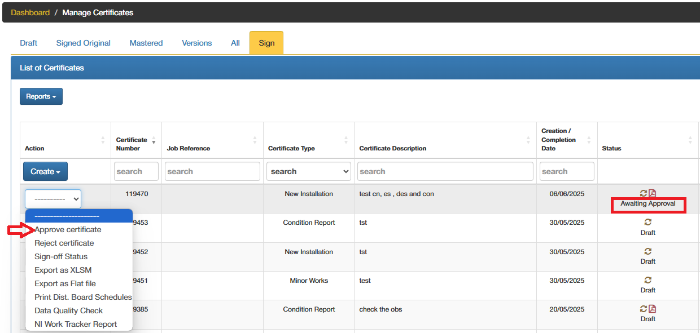Screen dimensions: 700x333
Task: Click the refresh icon on the New Installation dated 30/05/2025
Action: (648, 251)
